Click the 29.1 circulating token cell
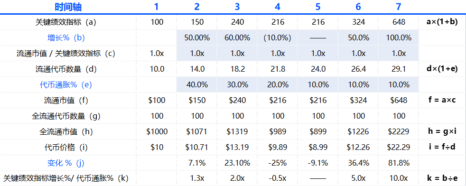466x186 pixels. click(399, 69)
